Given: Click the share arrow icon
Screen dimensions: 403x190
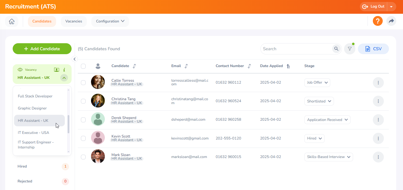Looking at the screenshot, I should tap(391, 21).
